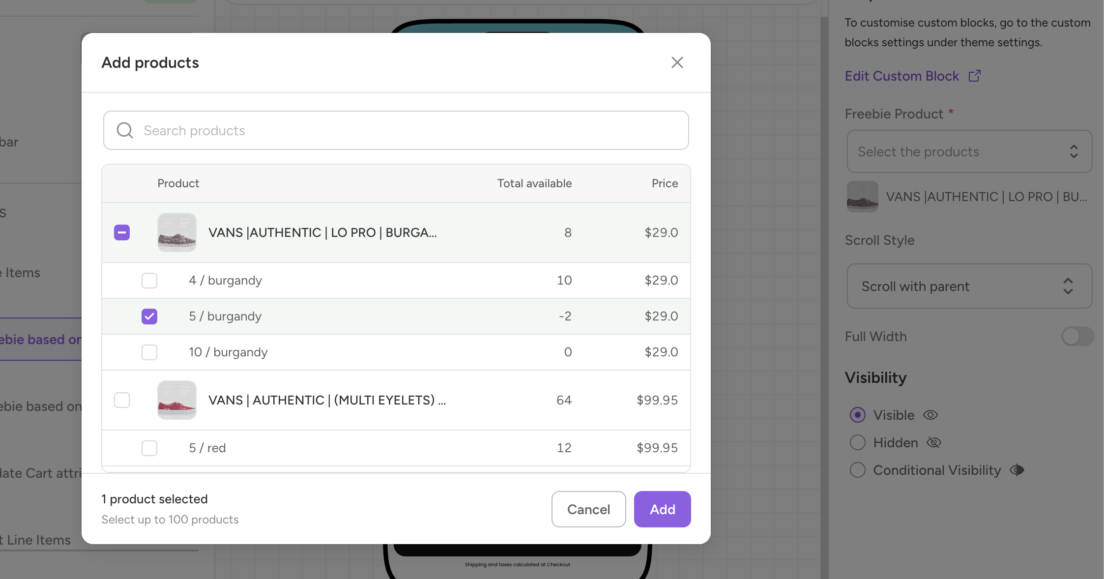Click the Vans Burgandy product thumbnail in the list

[177, 232]
